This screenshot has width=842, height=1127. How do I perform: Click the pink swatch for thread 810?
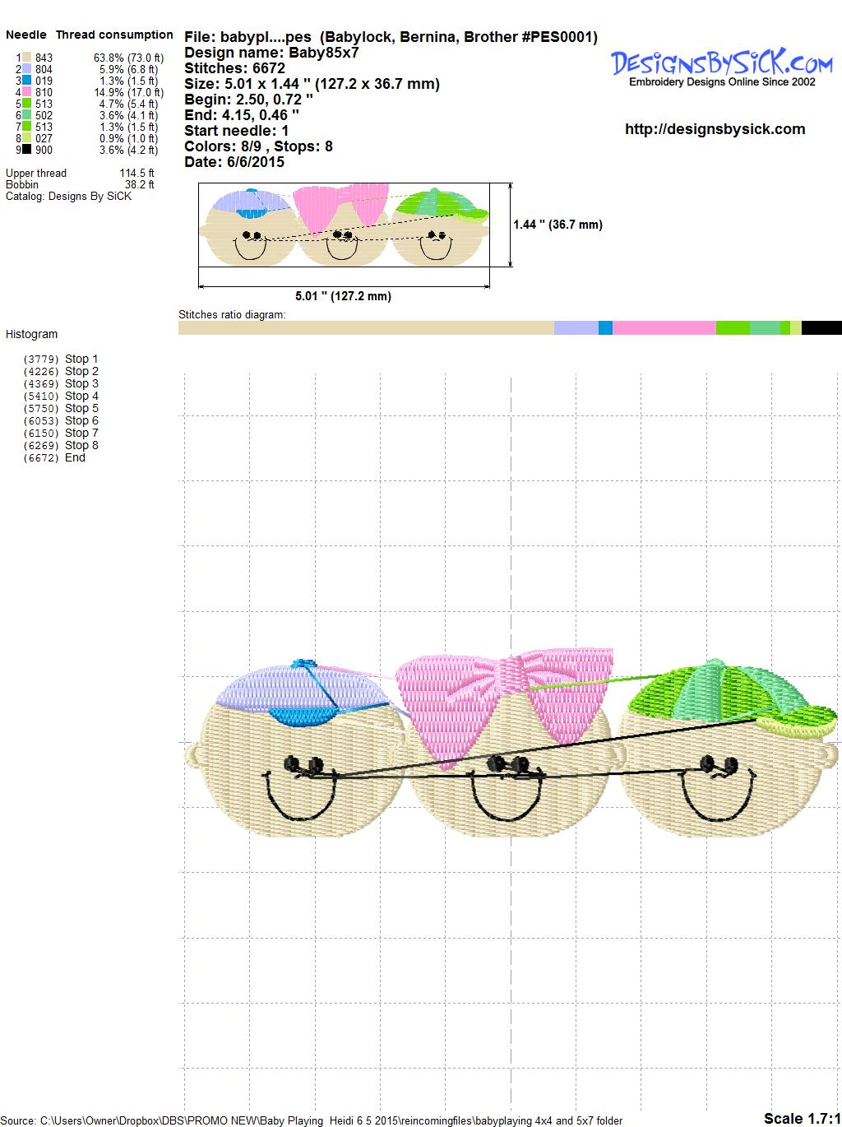click(x=27, y=92)
